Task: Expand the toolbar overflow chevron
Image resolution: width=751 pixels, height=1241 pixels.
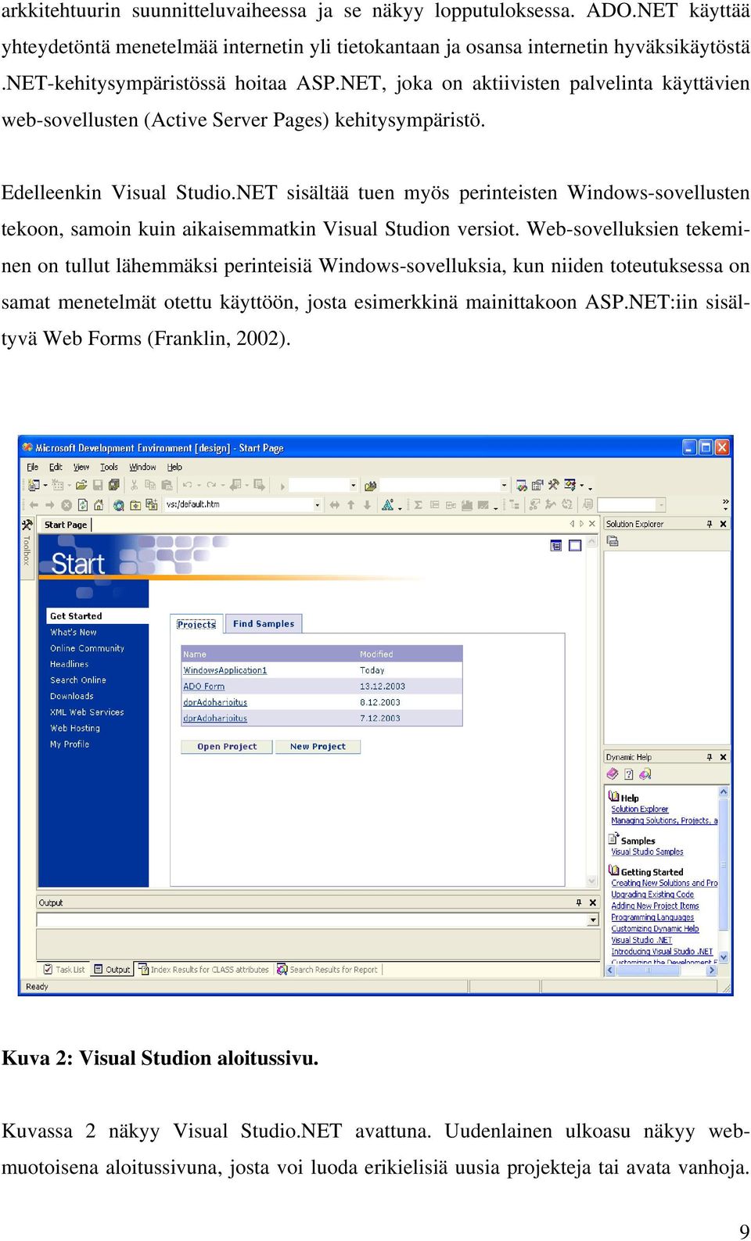Action: pyautogui.click(x=726, y=504)
